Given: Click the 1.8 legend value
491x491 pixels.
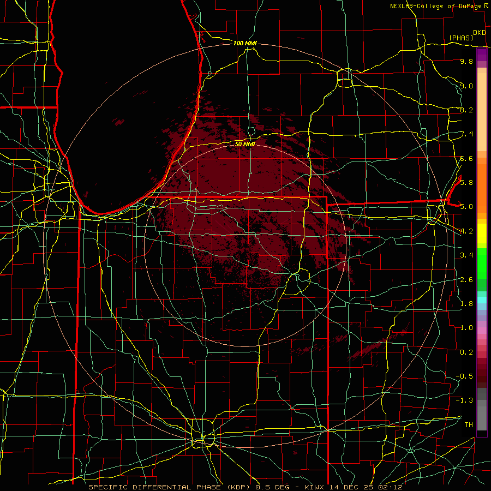Looking at the screenshot, I should 466,303.
